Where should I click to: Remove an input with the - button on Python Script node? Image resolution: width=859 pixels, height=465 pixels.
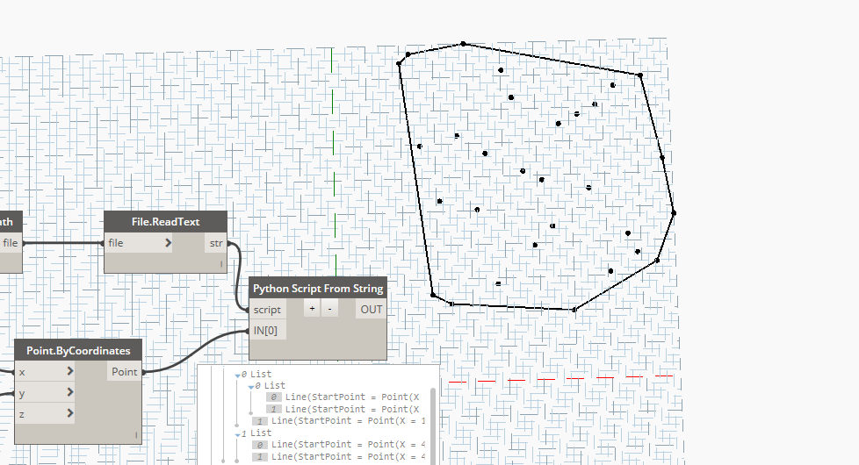pos(329,309)
